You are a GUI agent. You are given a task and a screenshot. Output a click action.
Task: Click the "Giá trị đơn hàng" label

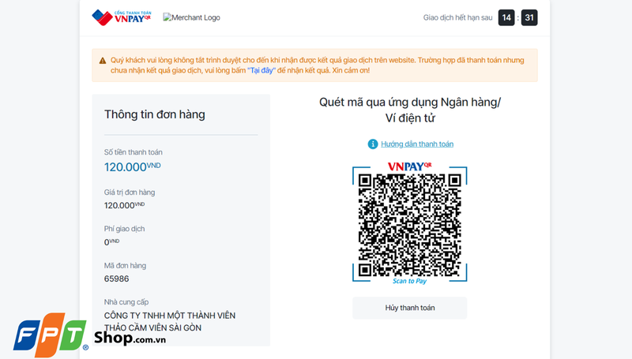(x=130, y=193)
